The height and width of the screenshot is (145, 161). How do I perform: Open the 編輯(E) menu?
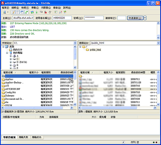pos(15,8)
